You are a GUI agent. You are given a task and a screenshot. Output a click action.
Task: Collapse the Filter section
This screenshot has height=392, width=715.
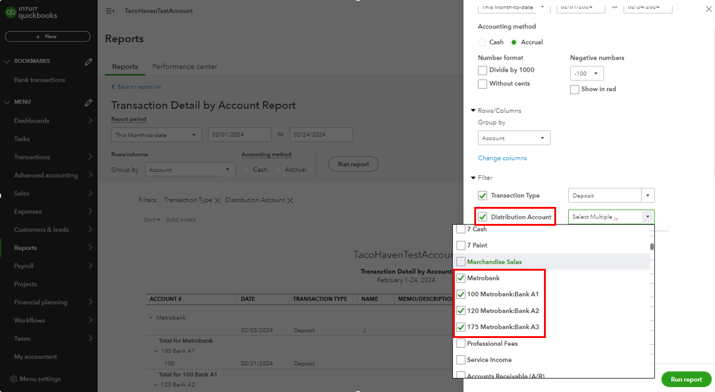click(x=473, y=178)
